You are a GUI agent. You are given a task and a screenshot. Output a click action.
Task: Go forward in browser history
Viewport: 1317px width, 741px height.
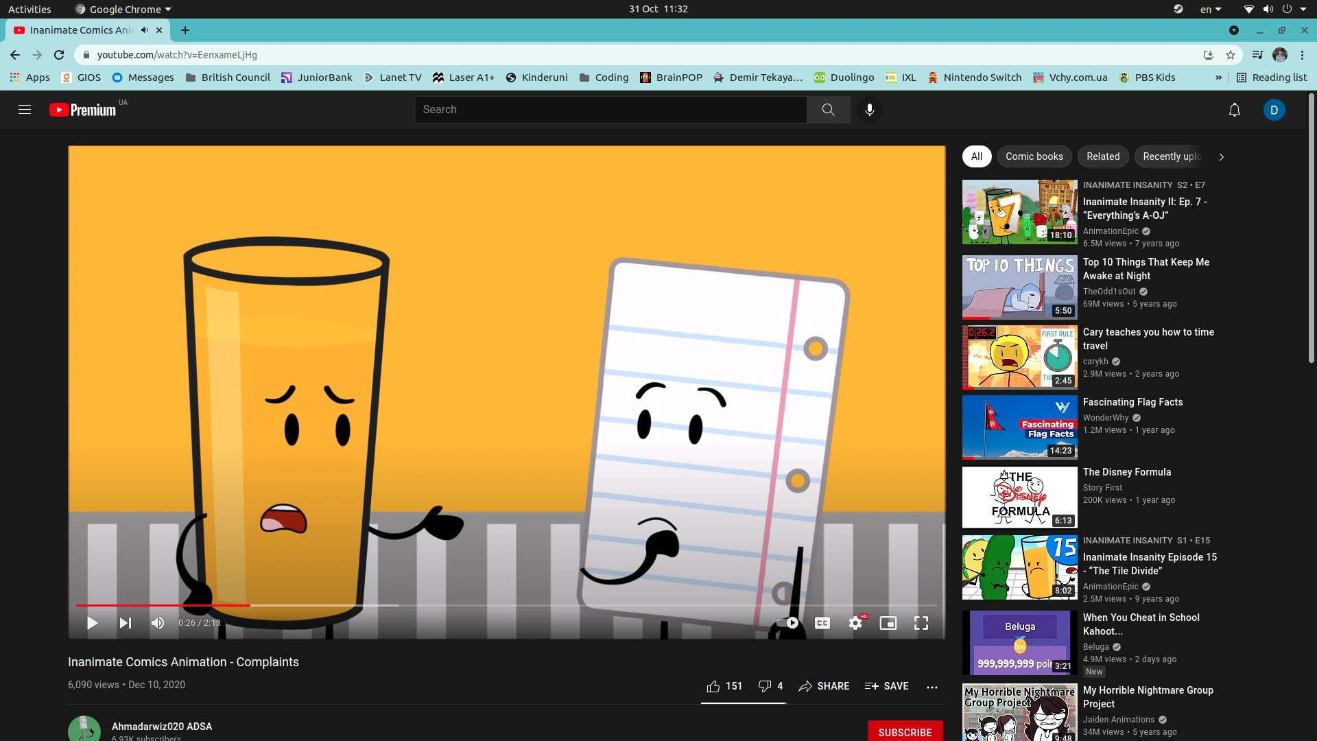(x=37, y=55)
